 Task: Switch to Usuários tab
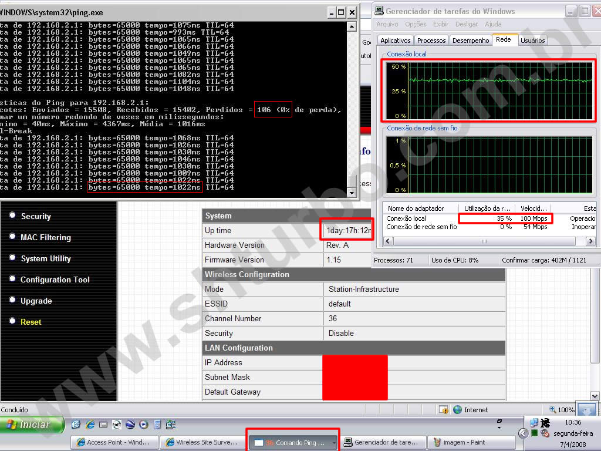coord(532,41)
